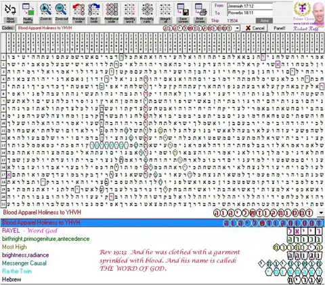325x285 pixels.
Task: Select the brightness,radiance row
Action: click(x=162, y=255)
